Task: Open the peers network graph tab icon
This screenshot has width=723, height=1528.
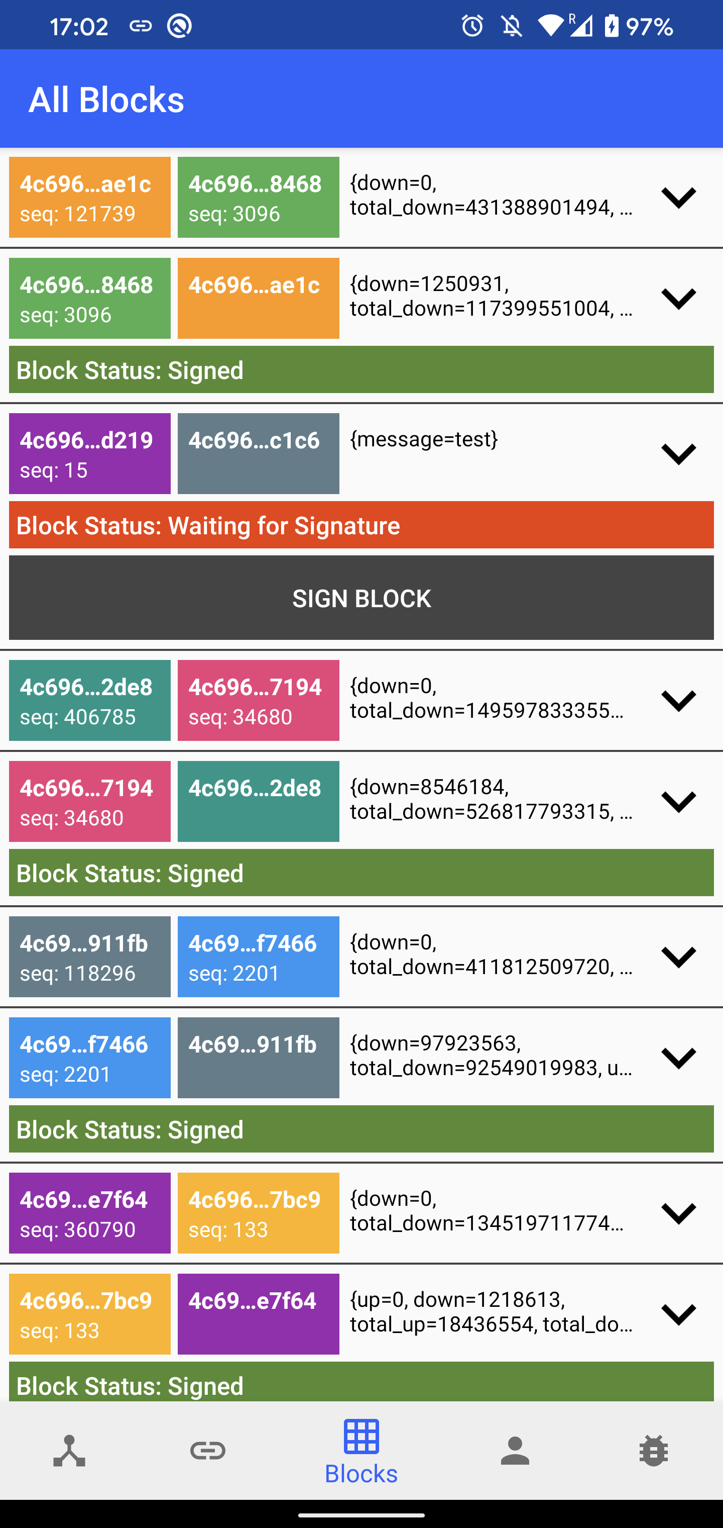Action: (x=69, y=1450)
